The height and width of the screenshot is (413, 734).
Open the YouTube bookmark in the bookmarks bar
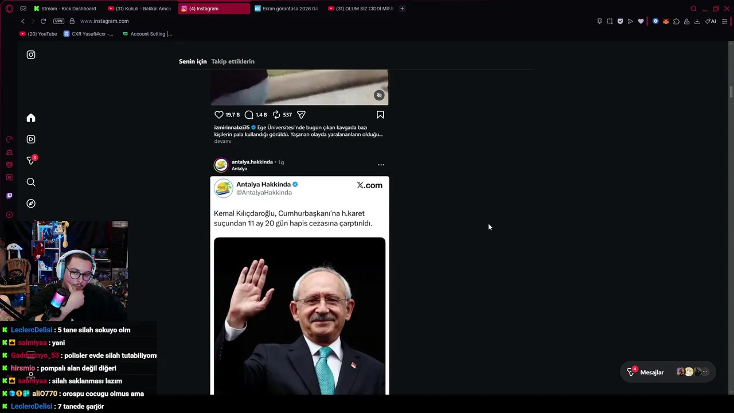(x=38, y=34)
